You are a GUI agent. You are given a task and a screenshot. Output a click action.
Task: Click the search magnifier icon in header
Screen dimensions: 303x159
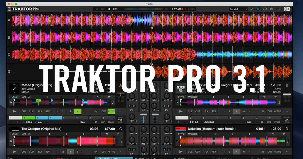point(251,9)
